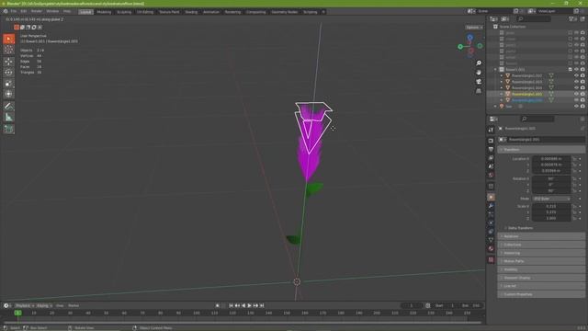Click the Location X value field
588x331 pixels.
[x=551, y=159]
